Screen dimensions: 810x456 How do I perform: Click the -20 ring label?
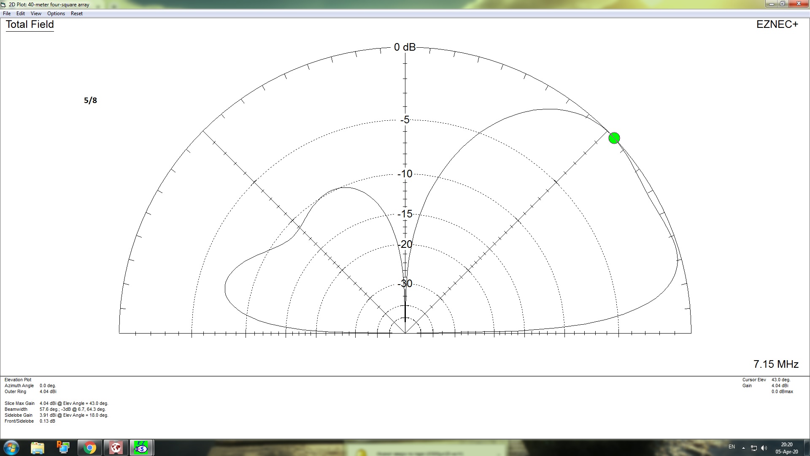[x=405, y=244]
